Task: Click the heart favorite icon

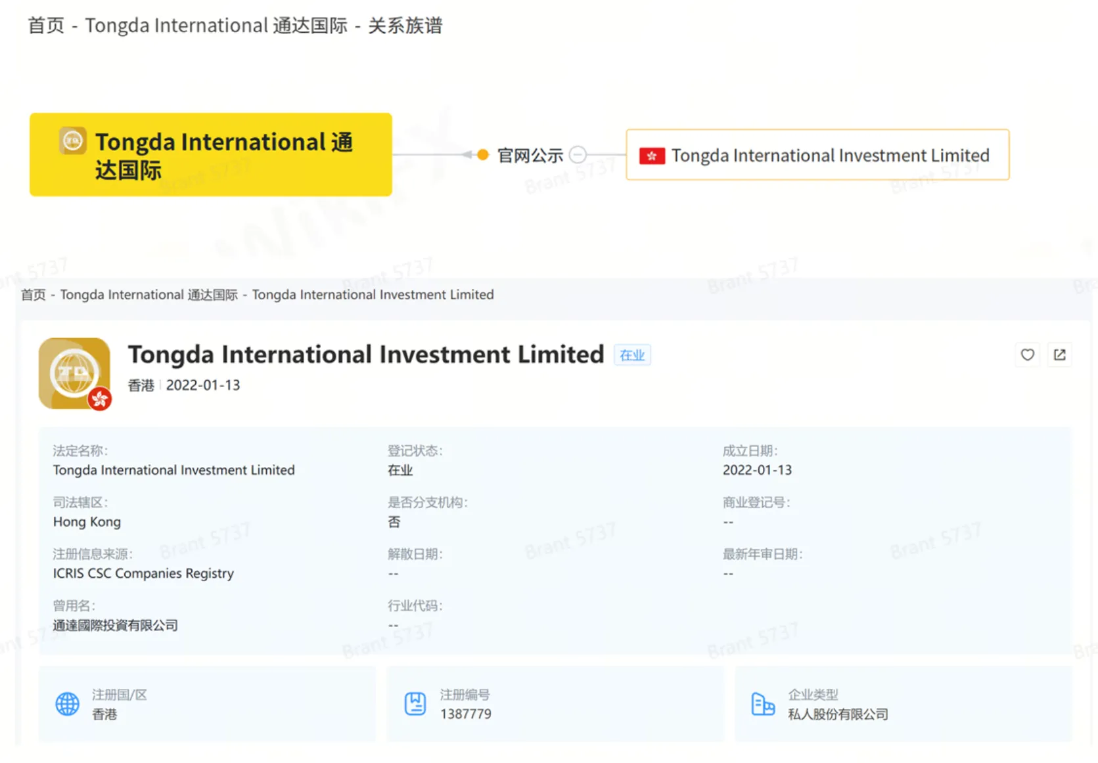Action: [x=1027, y=355]
